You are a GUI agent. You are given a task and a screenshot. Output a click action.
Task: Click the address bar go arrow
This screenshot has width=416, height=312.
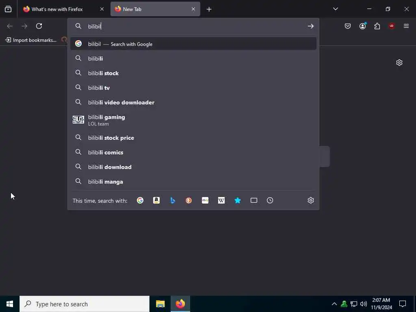tap(311, 26)
